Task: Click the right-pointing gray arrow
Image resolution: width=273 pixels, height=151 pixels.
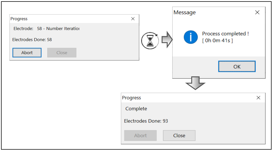Action: 167,40
